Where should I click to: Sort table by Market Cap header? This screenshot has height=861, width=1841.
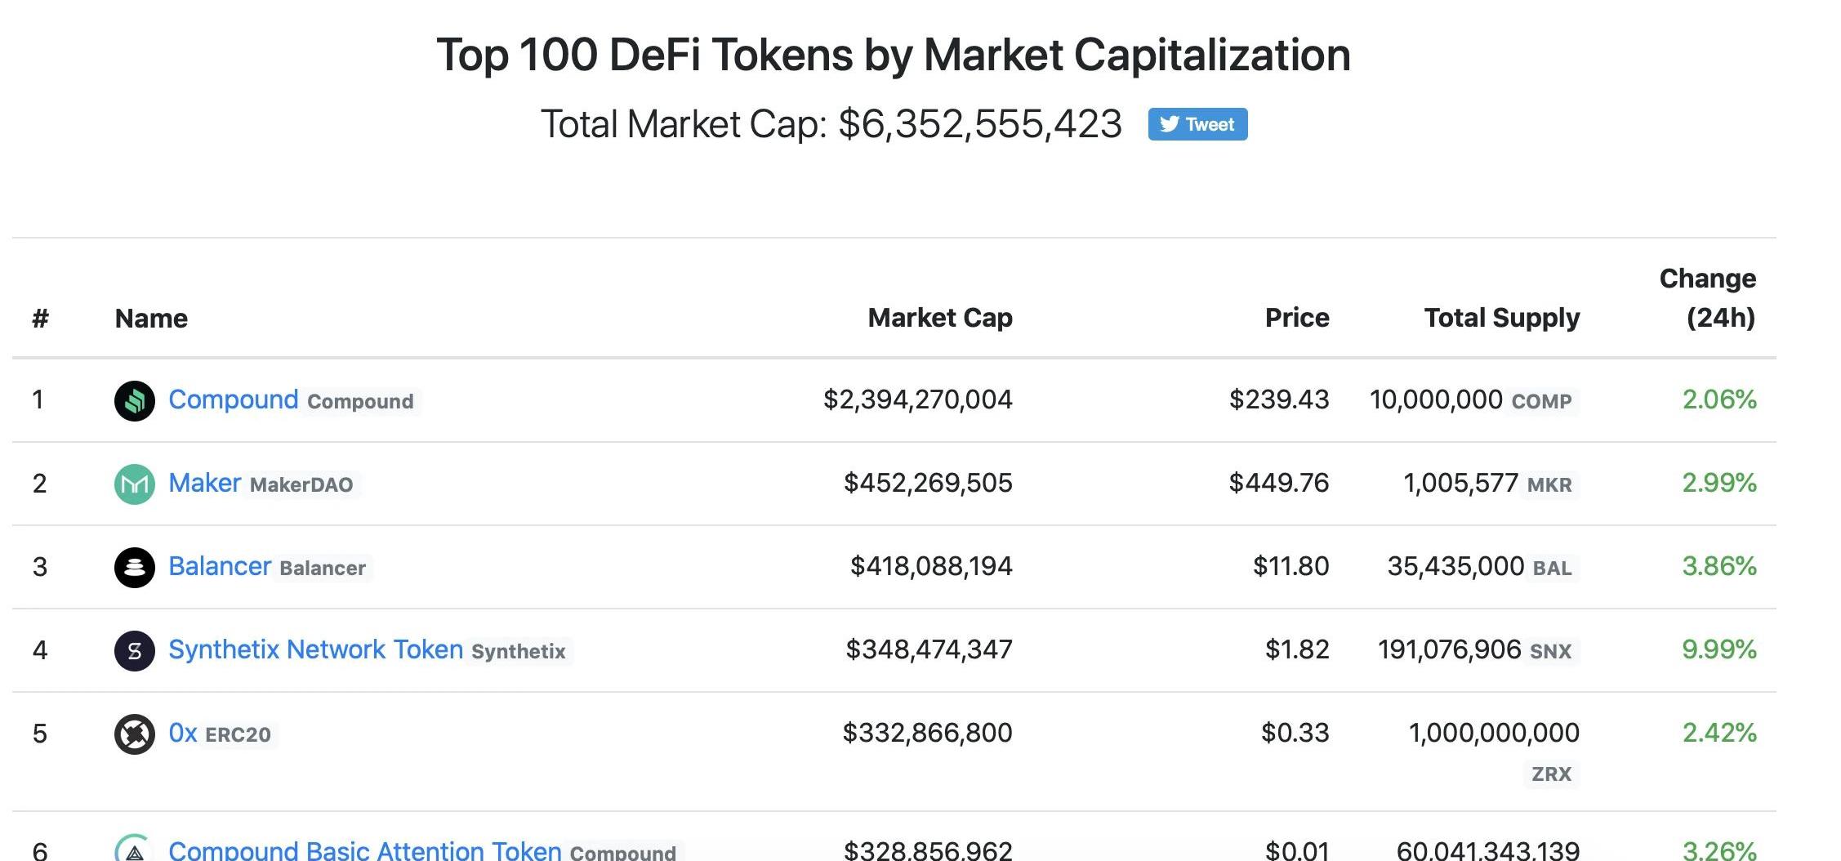939,318
